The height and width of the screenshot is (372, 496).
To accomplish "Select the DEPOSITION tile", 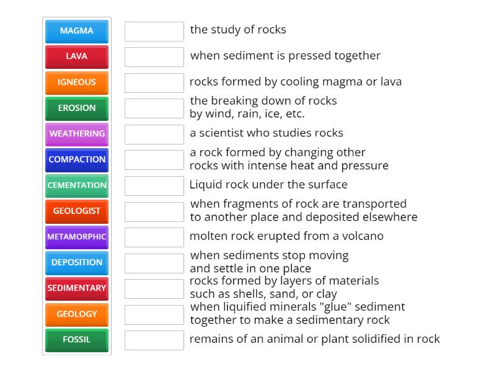I will click(x=76, y=262).
